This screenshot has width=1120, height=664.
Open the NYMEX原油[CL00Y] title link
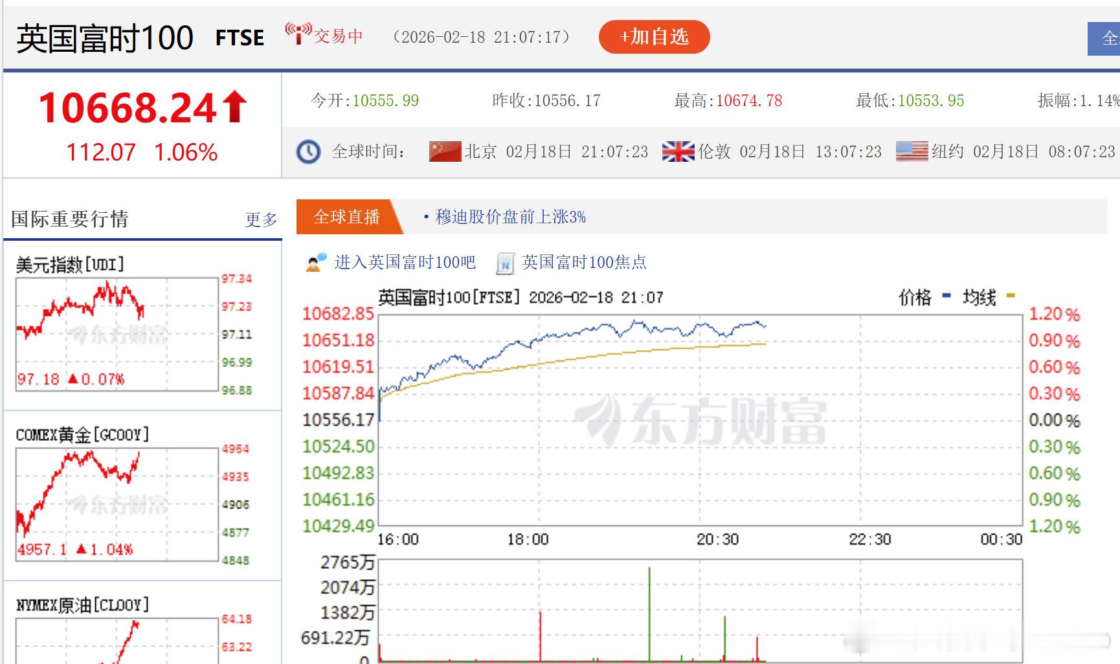tap(82, 605)
